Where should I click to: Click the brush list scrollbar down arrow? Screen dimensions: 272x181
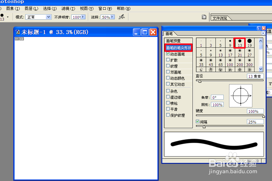pyautogui.click(x=260, y=69)
